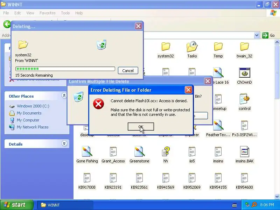Close the Error Deleting File or Folder dialog
This screenshot has width=280, height=210.
pyautogui.click(x=188, y=90)
